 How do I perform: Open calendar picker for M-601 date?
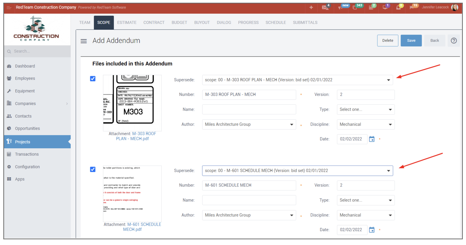tap(372, 230)
